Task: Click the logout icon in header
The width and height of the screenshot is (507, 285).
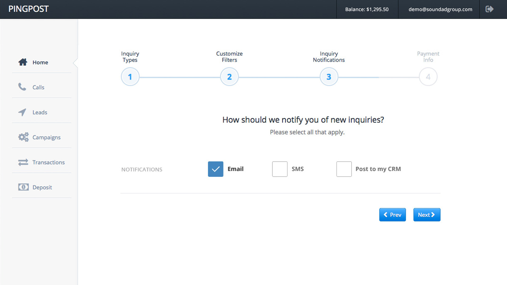Action: 489,9
